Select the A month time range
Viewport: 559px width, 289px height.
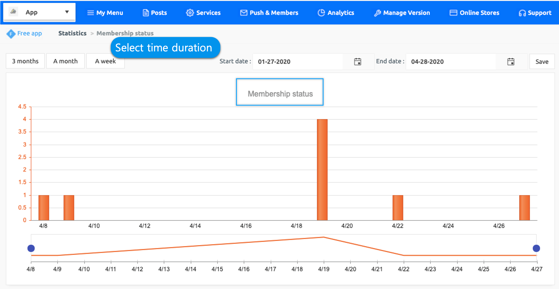coord(65,61)
